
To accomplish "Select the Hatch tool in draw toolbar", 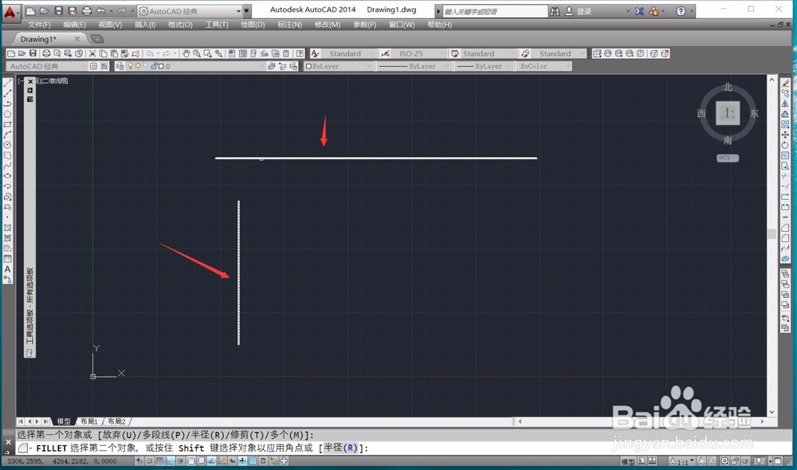I will tap(8, 228).
